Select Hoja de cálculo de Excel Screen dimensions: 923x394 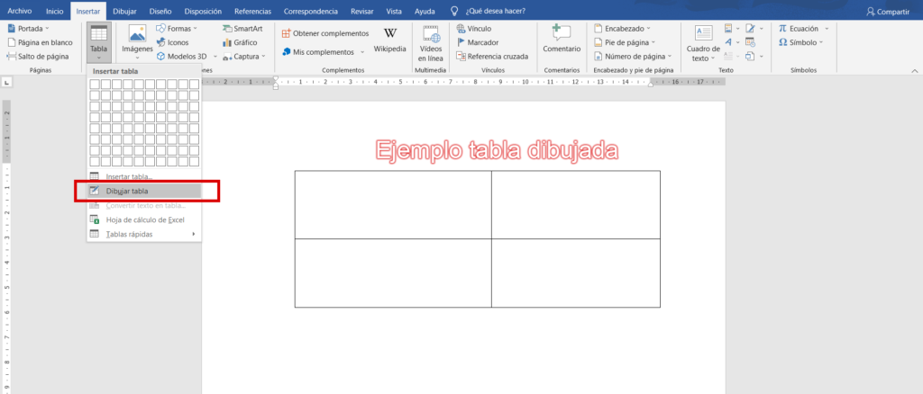pos(144,219)
